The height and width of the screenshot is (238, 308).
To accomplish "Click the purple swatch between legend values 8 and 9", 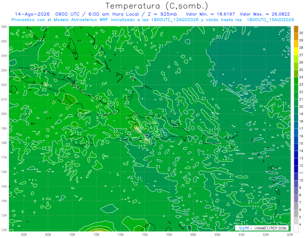I will (x=296, y=192).
